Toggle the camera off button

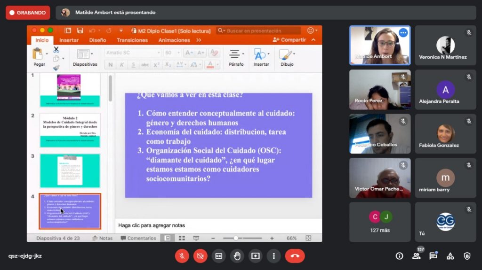[201, 256]
